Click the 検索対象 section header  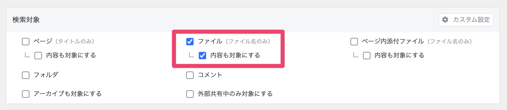click(26, 20)
